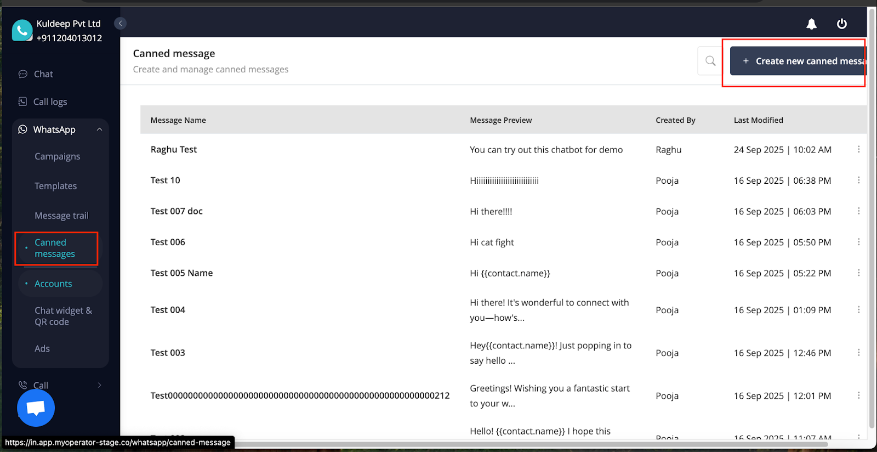This screenshot has width=877, height=452.
Task: Open three-dot menu for Raghu Test
Action: click(858, 149)
